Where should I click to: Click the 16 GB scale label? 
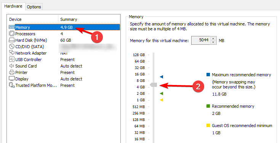click(x=140, y=74)
